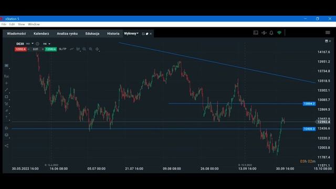Click the candle-bars icon near the bottom of sidebar
The width and height of the screenshot is (336, 189).
coord(6,128)
